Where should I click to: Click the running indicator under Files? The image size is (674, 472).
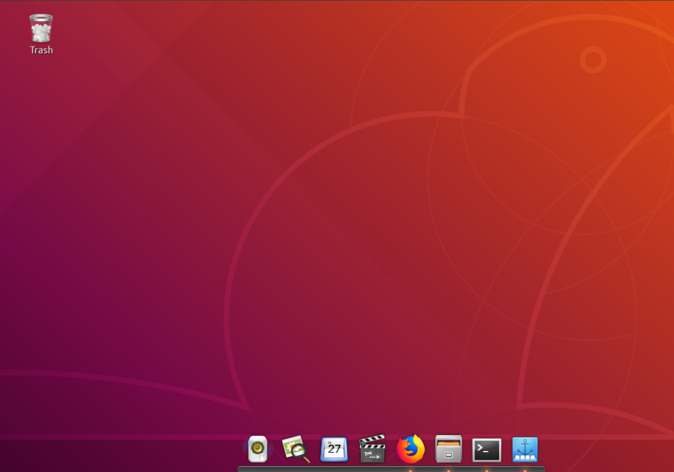pos(448,470)
